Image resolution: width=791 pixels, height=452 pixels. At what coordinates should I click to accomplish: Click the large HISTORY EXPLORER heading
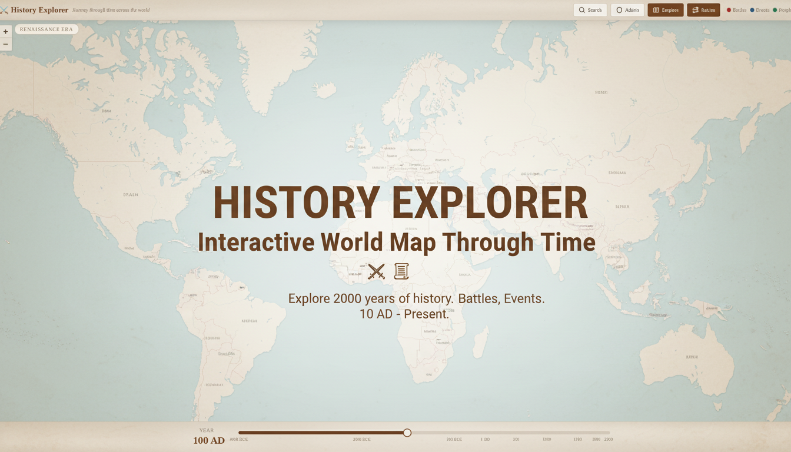tap(400, 203)
